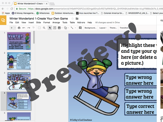Image resolution: width=163 pixels, height=122 pixels.
Task: Select the Text box tool
Action: tap(55, 28)
